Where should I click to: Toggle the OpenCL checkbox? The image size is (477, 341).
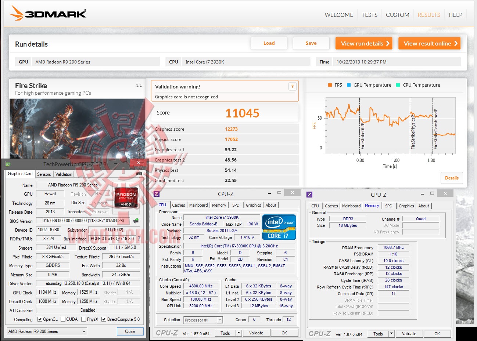(40, 319)
